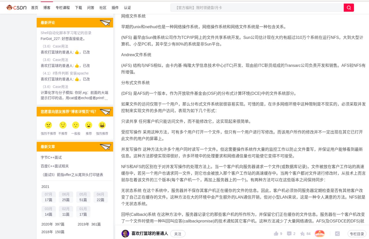Open the 问答 nav item
Image resolution: width=369 pixels, height=239 pixels.
pos(91,8)
